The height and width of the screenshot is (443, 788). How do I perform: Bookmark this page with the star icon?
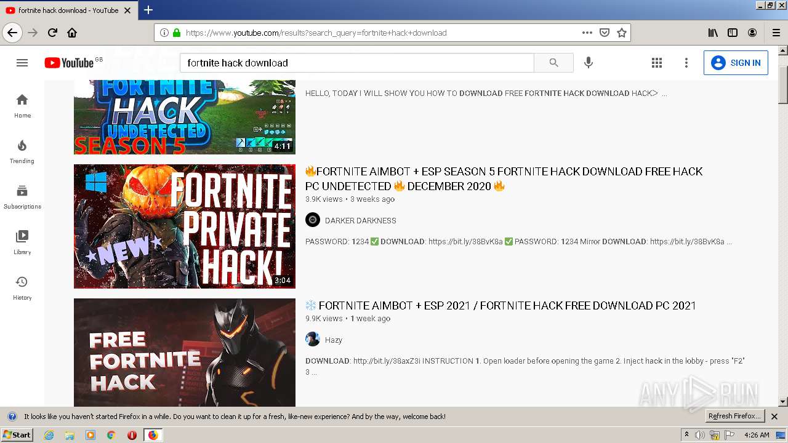coord(622,33)
